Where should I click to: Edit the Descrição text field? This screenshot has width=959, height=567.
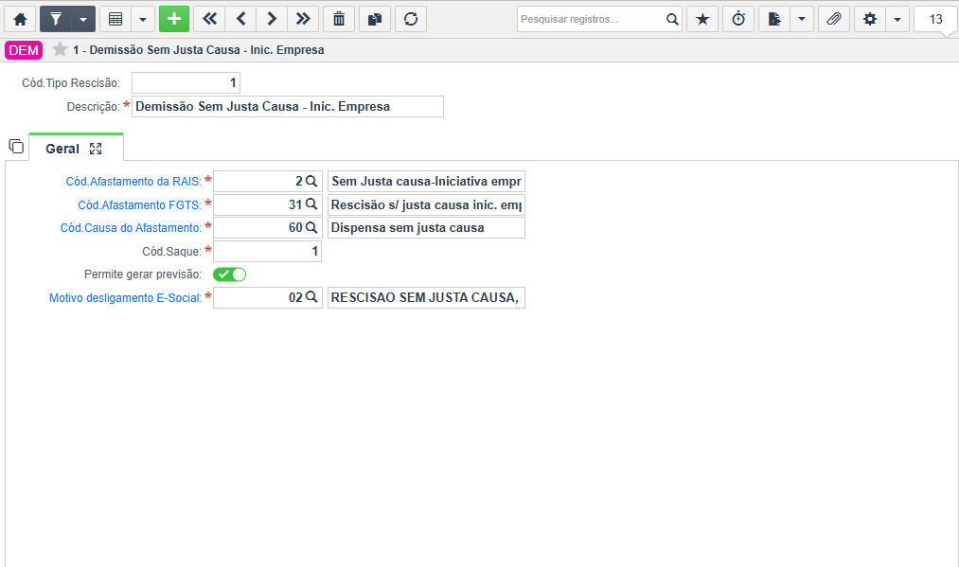[288, 106]
